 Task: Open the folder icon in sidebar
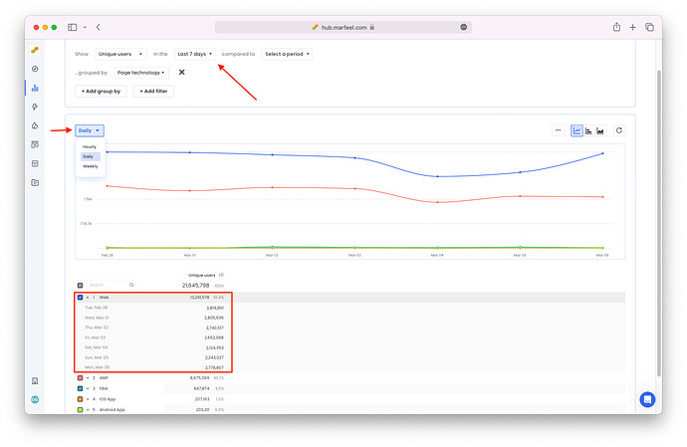(x=35, y=182)
